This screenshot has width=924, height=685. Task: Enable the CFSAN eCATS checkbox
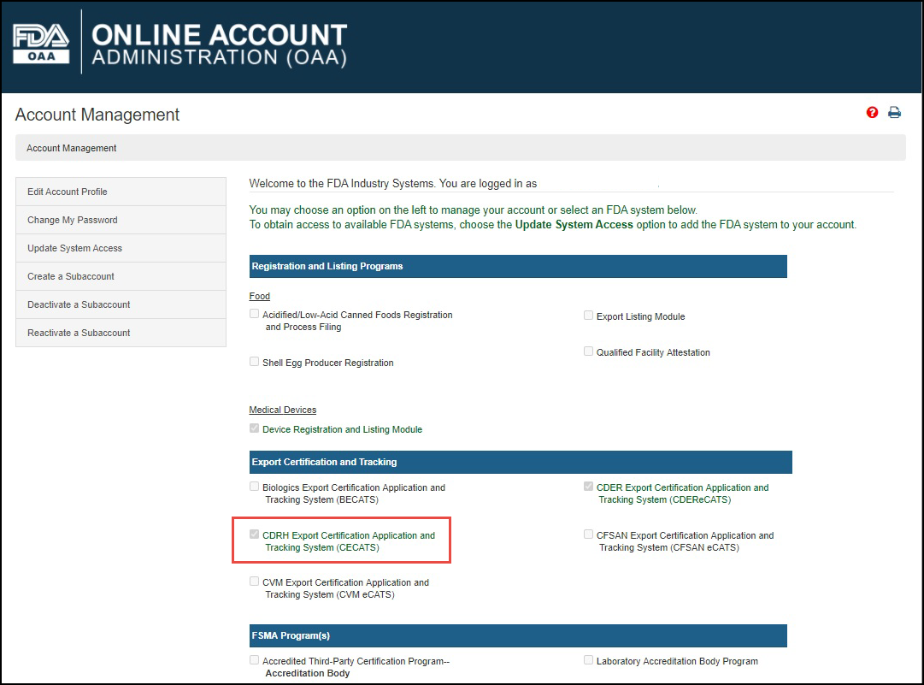pyautogui.click(x=588, y=534)
